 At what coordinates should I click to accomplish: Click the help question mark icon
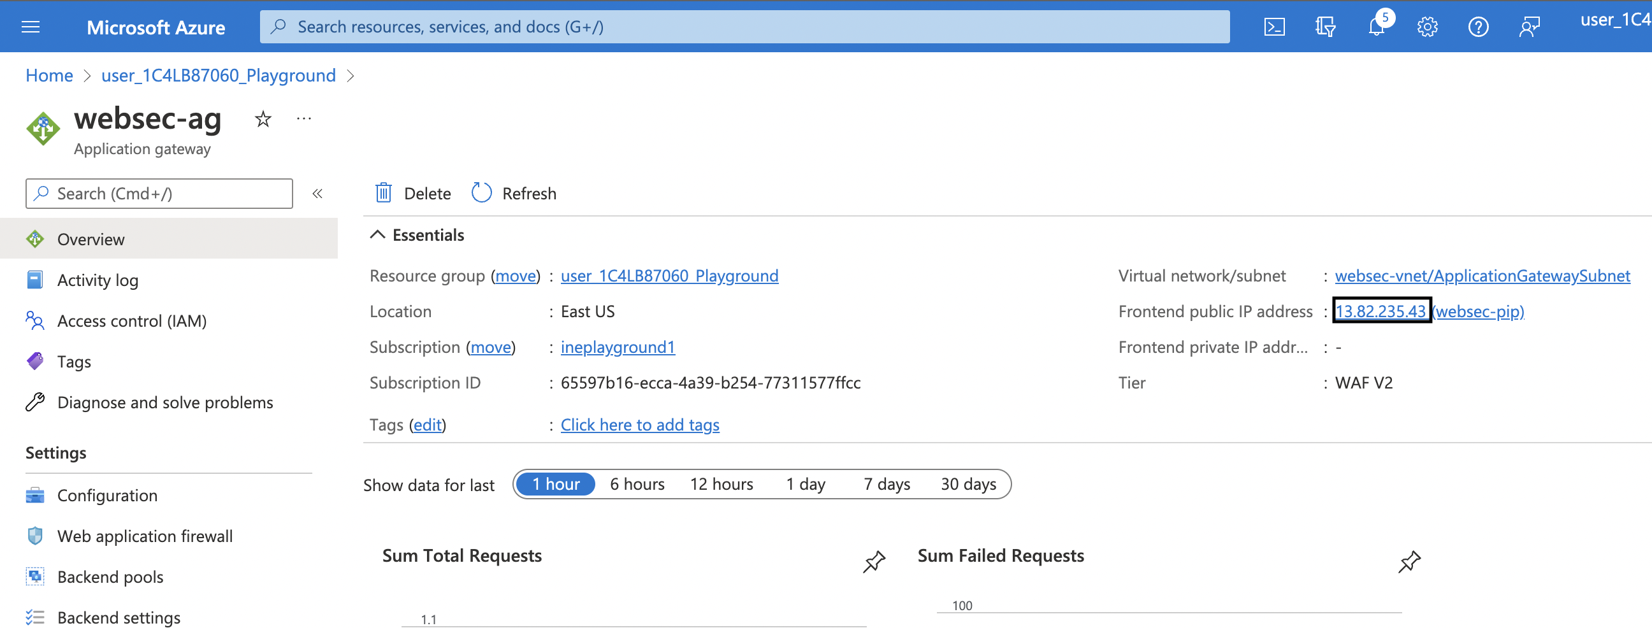pyautogui.click(x=1477, y=27)
